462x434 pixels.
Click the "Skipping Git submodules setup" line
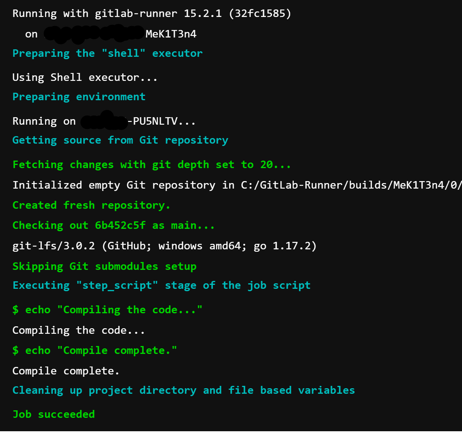click(104, 267)
